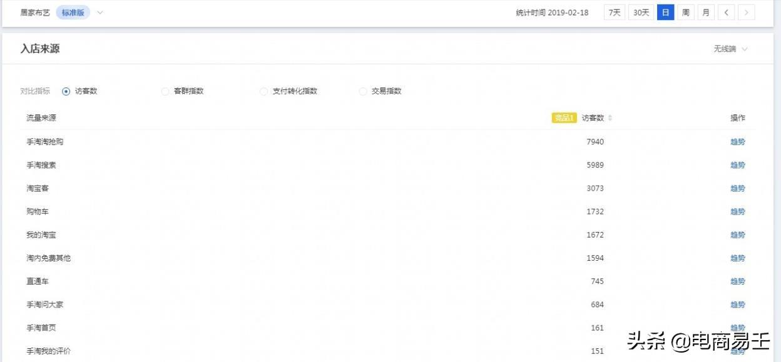Click the 淘内免费其他 source row label
This screenshot has width=781, height=362.
[49, 258]
